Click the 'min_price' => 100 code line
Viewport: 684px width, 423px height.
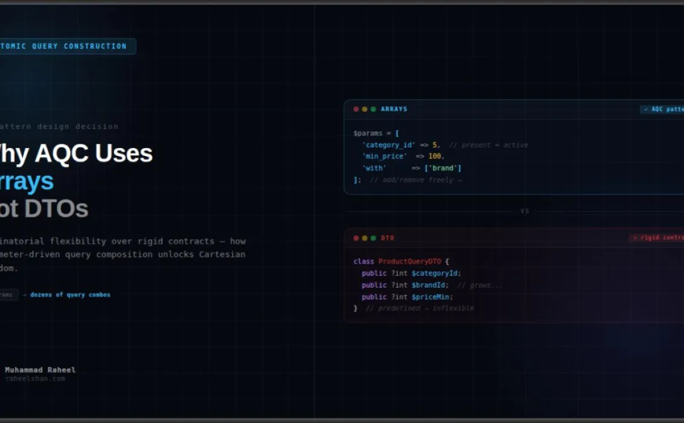[x=403, y=157]
